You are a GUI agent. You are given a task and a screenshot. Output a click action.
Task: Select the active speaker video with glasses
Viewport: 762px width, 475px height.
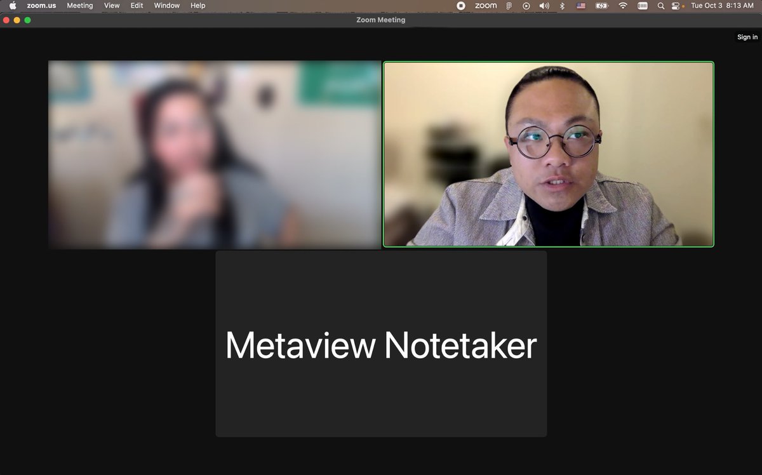[549, 154]
